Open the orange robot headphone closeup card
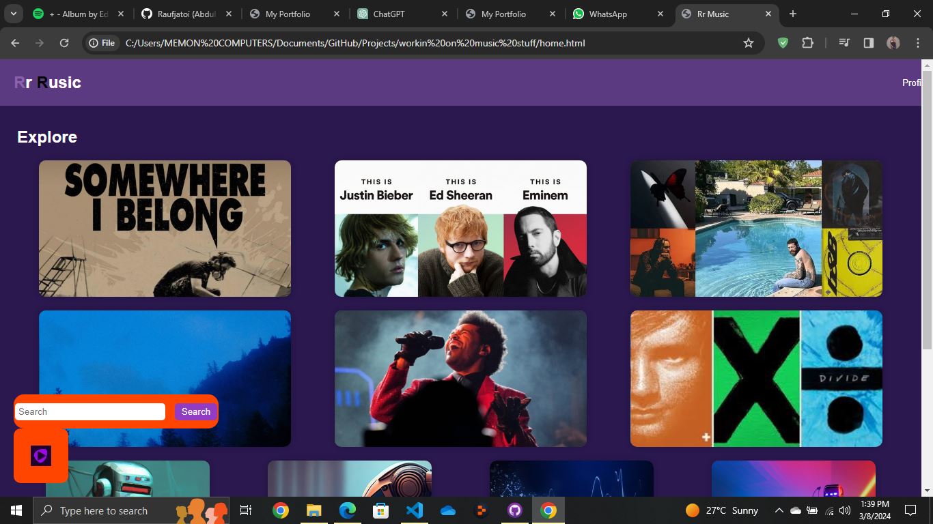This screenshot has height=524, width=933. pyautogui.click(x=350, y=479)
